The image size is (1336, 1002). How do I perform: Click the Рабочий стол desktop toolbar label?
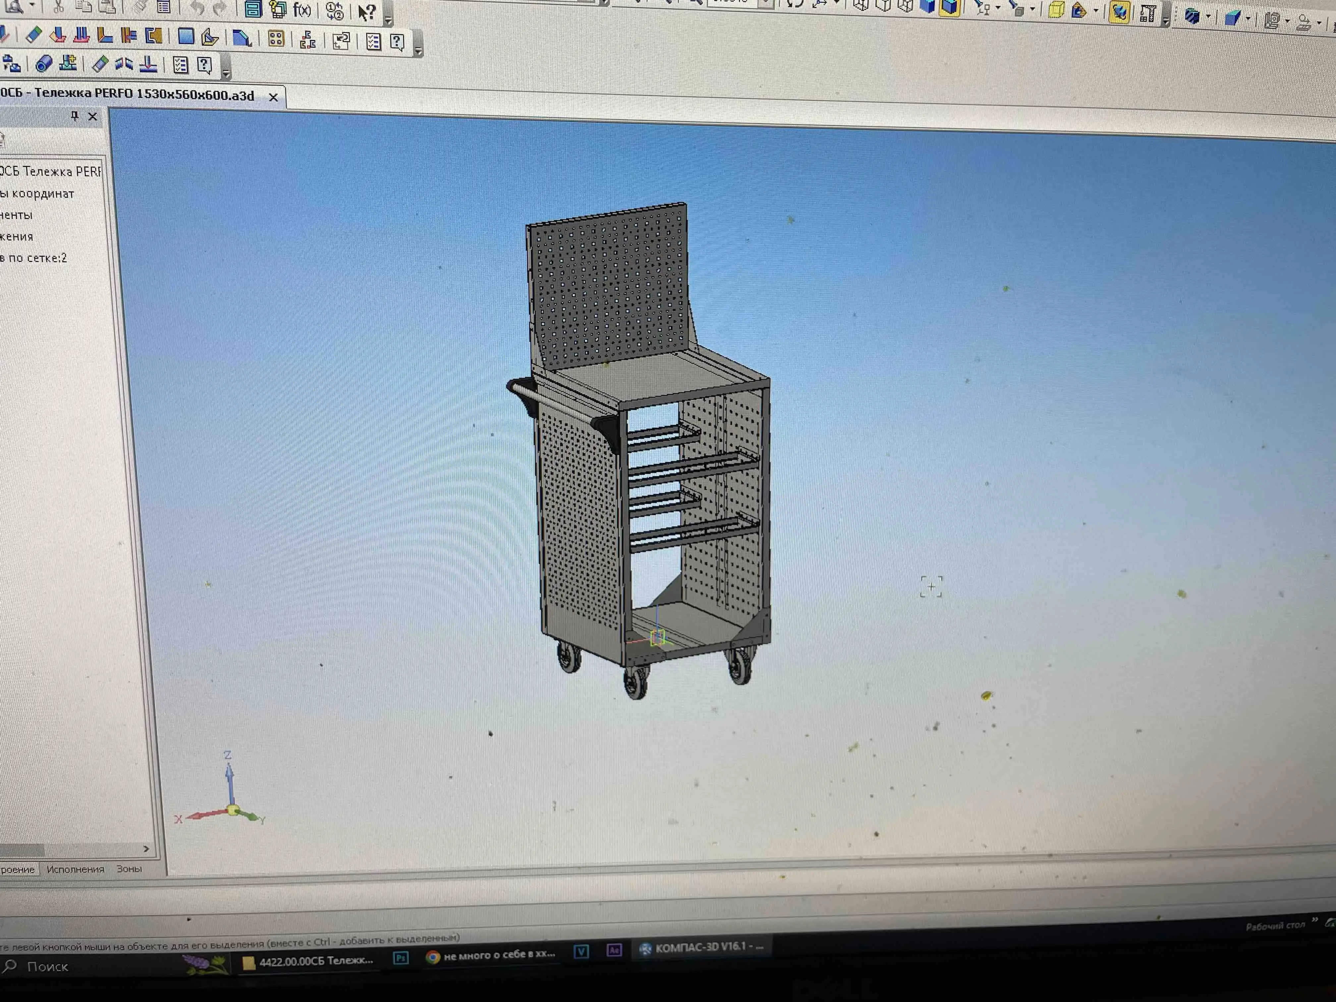point(1275,926)
